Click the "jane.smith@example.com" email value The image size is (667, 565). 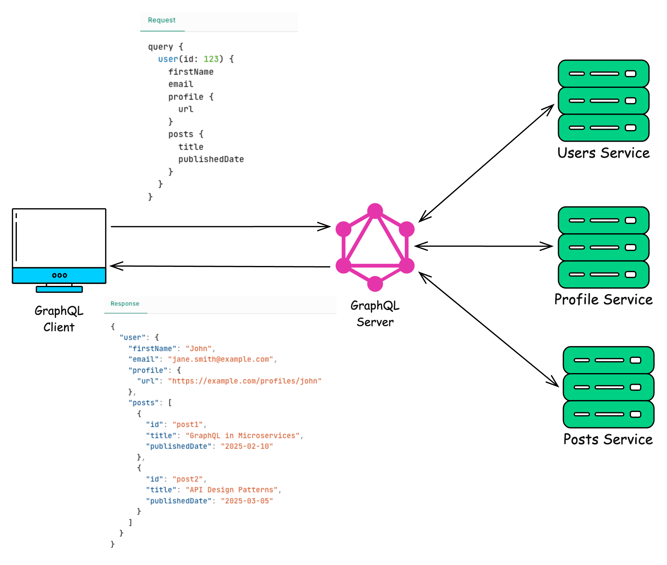(x=220, y=359)
